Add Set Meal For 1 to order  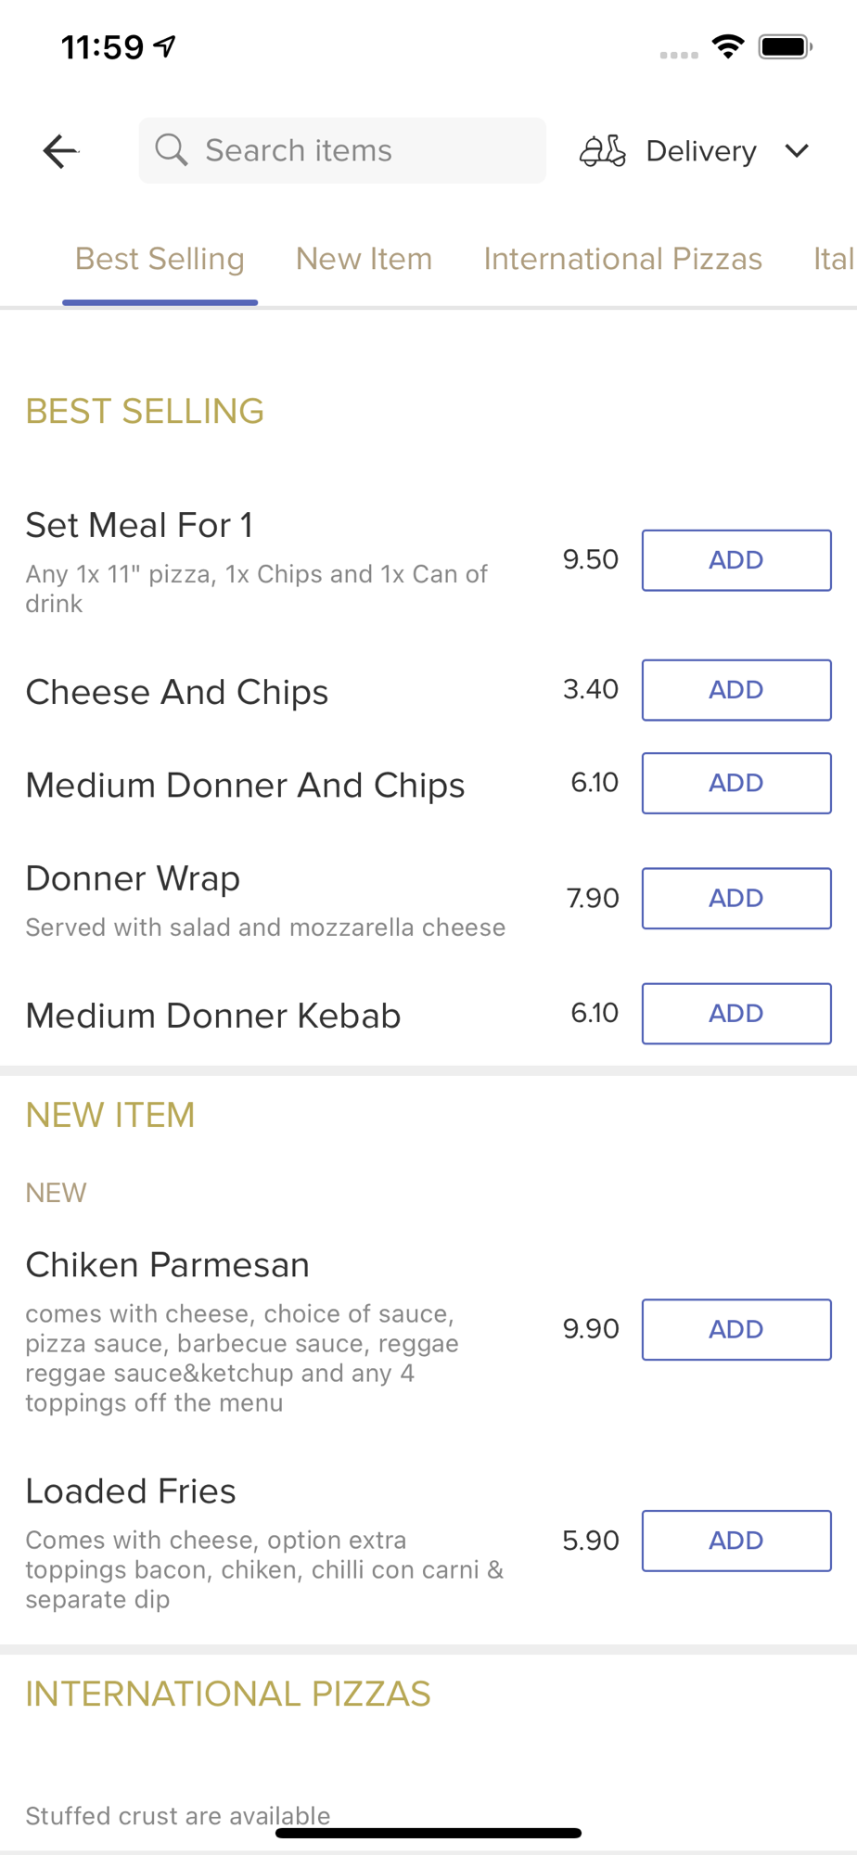(735, 560)
